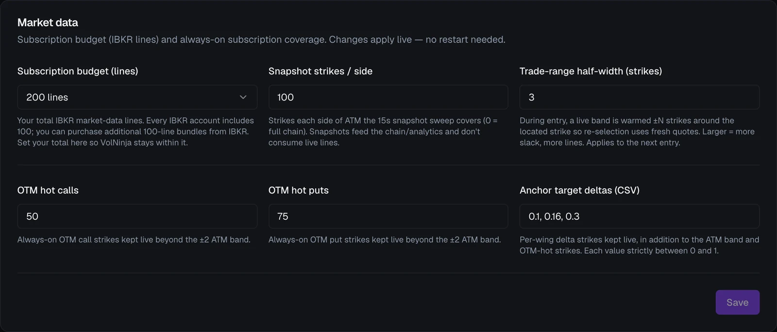The image size is (777, 332).
Task: Open the 200 lines subscription budget dropdown
Action: pos(137,97)
